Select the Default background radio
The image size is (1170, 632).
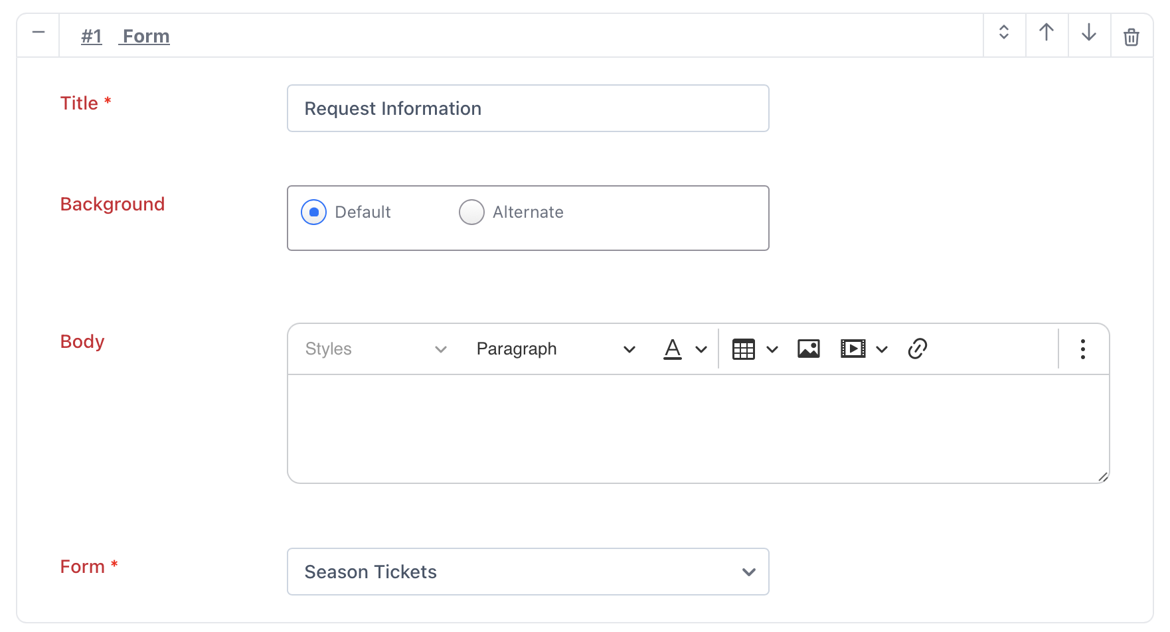tap(313, 212)
